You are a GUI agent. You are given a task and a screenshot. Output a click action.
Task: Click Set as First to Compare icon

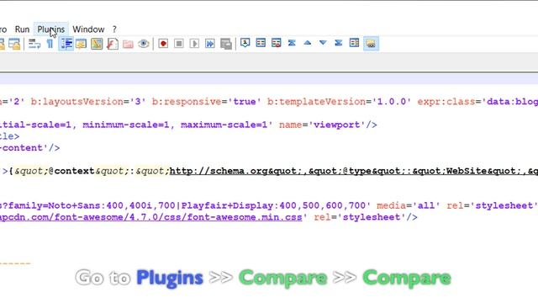pos(245,43)
